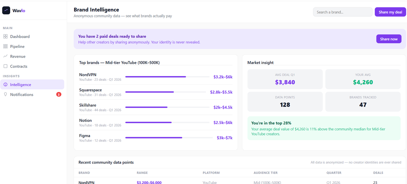407x184 pixels.
Task: Click the Mid (100K–500K) table cell
Action: (267, 182)
